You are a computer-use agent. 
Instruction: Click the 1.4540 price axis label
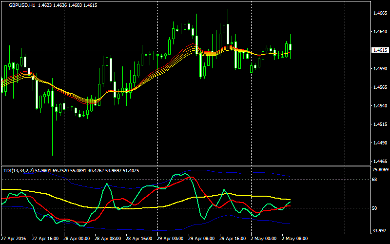(381, 106)
